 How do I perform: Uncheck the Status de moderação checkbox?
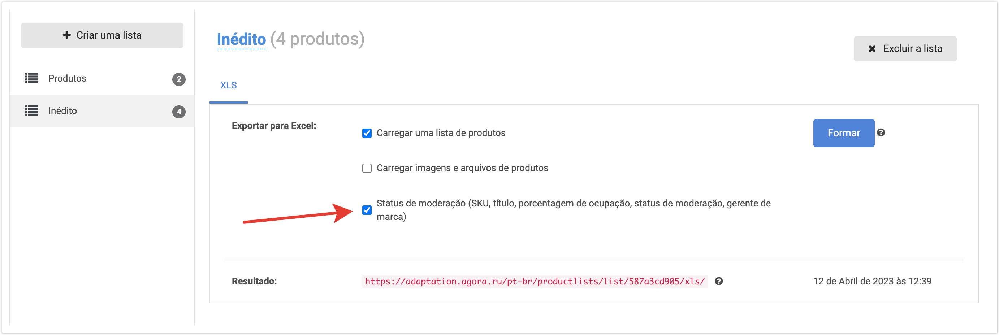pos(367,210)
